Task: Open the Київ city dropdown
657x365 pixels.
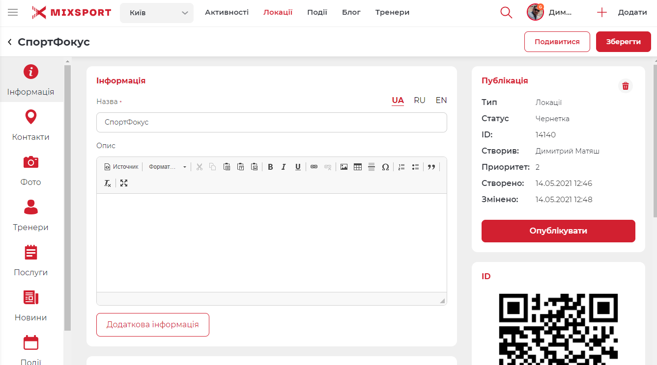Action: coord(157,13)
